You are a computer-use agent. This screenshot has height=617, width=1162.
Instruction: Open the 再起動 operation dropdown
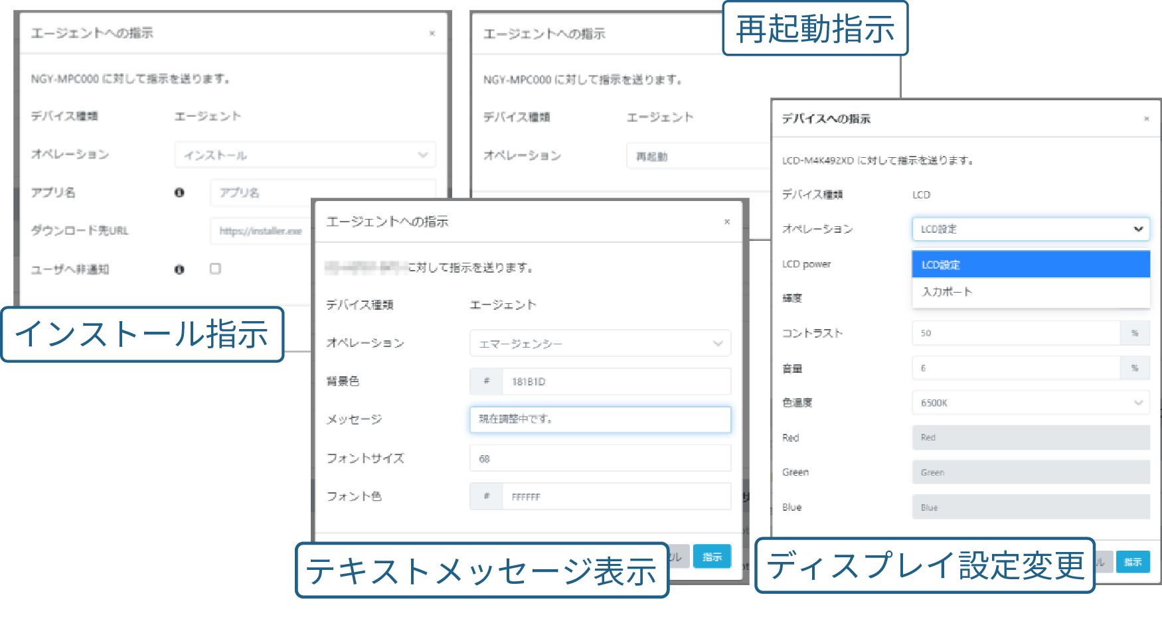click(x=699, y=156)
